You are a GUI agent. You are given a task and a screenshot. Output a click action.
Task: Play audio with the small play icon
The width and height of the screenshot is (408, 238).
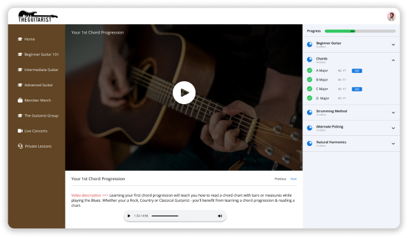(x=129, y=216)
